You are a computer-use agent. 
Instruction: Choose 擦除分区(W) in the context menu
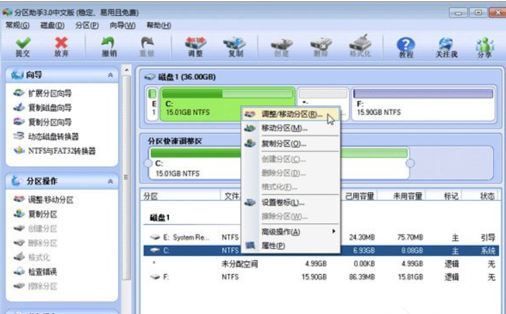tap(290, 217)
